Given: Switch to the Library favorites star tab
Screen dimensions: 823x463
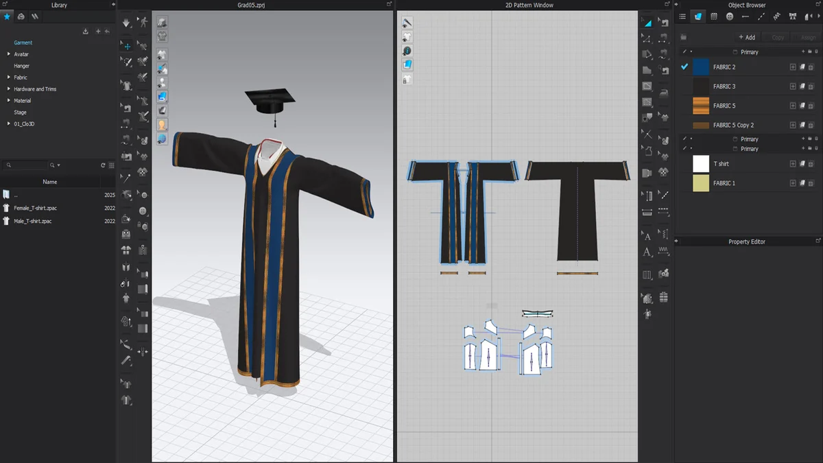Looking at the screenshot, I should pyautogui.click(x=7, y=16).
